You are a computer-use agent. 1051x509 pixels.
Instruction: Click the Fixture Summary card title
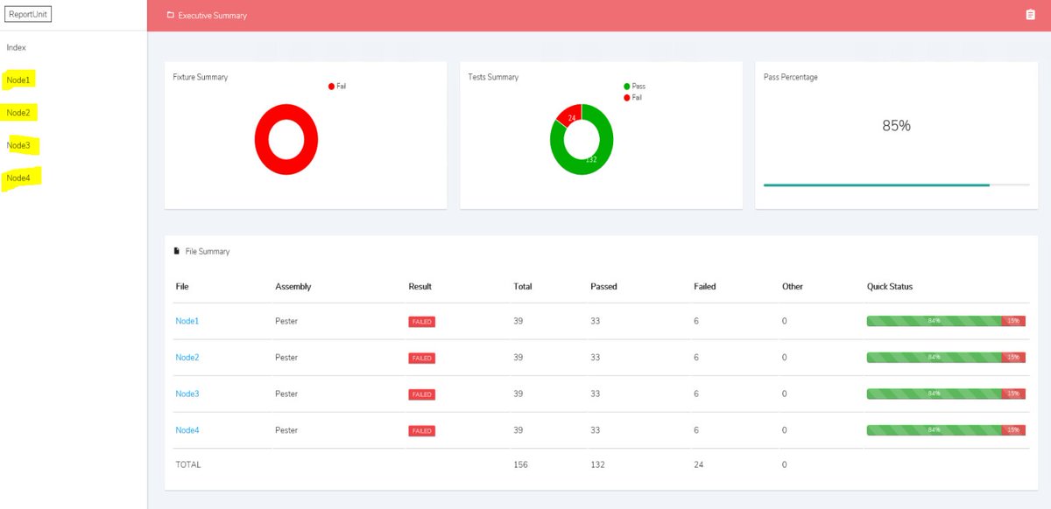click(x=201, y=77)
